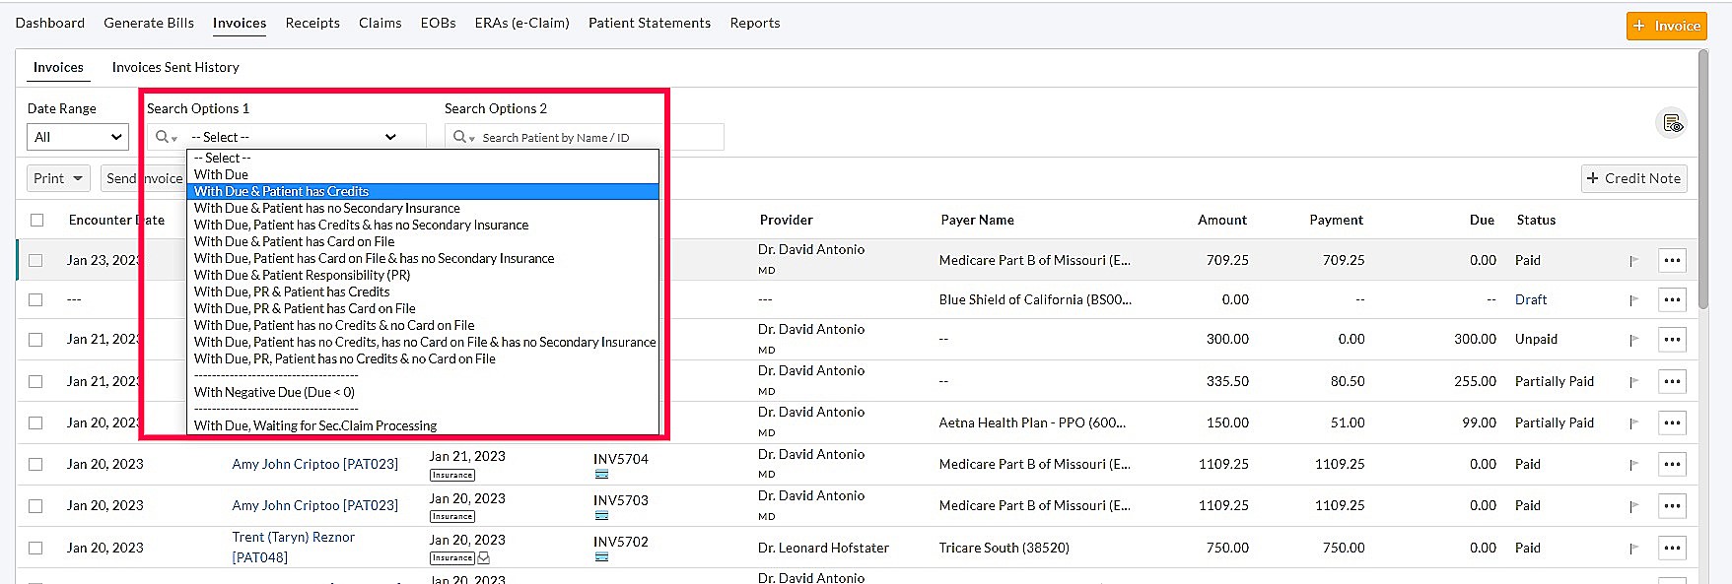This screenshot has height=584, width=1732.
Task: Open patient Trent (Taryn) Reznor link
Action: 293,548
